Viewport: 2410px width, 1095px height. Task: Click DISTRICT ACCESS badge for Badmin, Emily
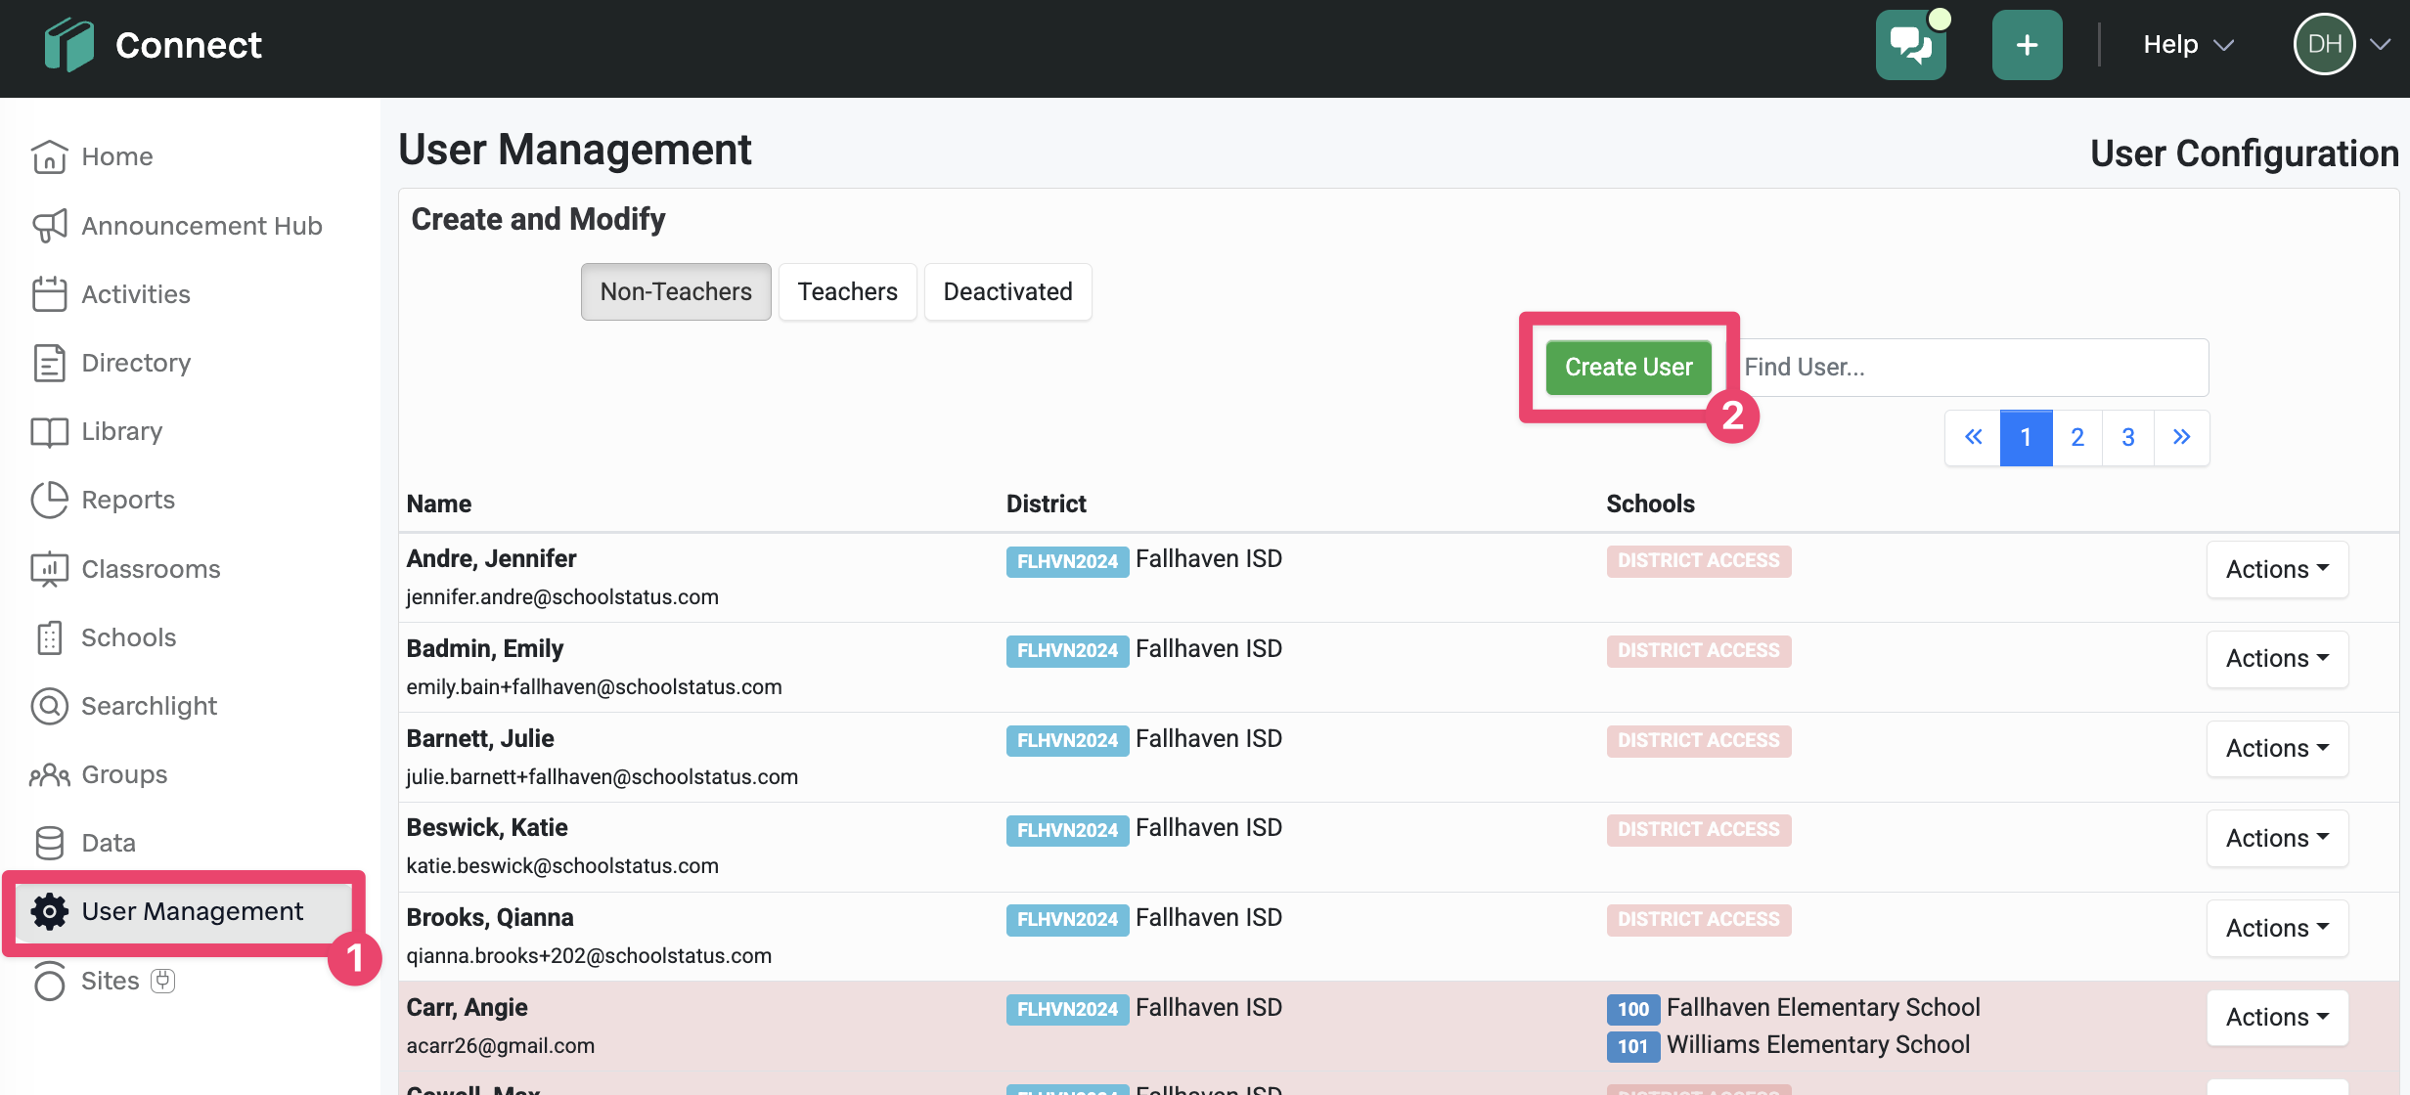[1699, 650]
